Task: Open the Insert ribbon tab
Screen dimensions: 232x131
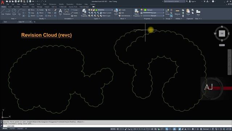Action: pyautogui.click(x=10, y=7)
